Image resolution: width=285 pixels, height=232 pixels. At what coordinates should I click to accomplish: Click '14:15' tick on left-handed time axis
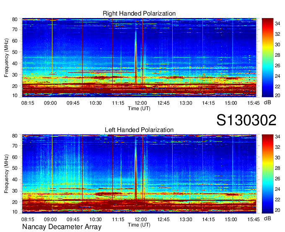tap(208, 219)
